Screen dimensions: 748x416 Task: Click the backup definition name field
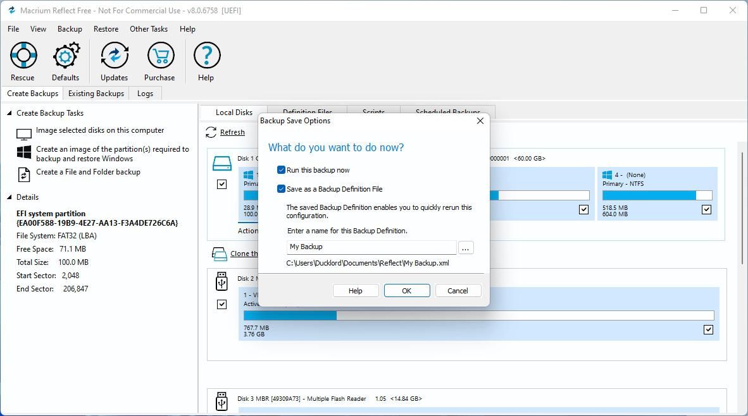coord(371,247)
